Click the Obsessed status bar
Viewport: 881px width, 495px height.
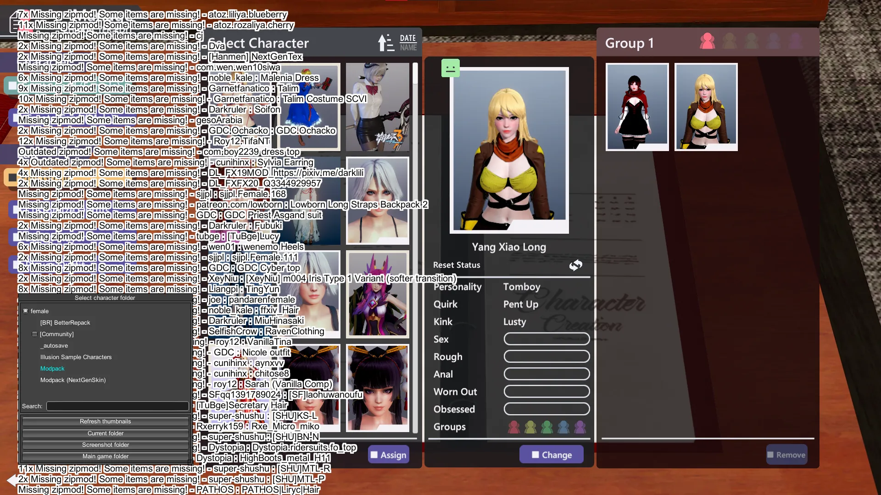546,409
